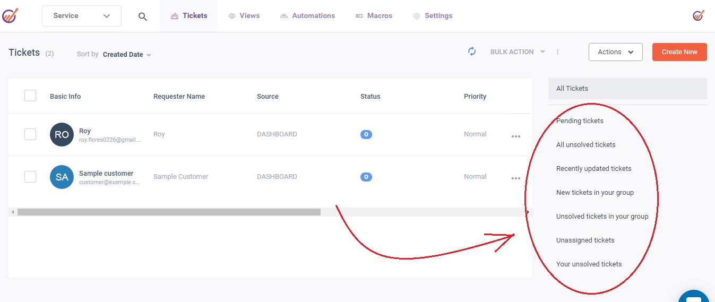Viewport: 715px width, 302px height.
Task: Open the three-dot menu for Sample customer ticket
Action: pos(515,178)
